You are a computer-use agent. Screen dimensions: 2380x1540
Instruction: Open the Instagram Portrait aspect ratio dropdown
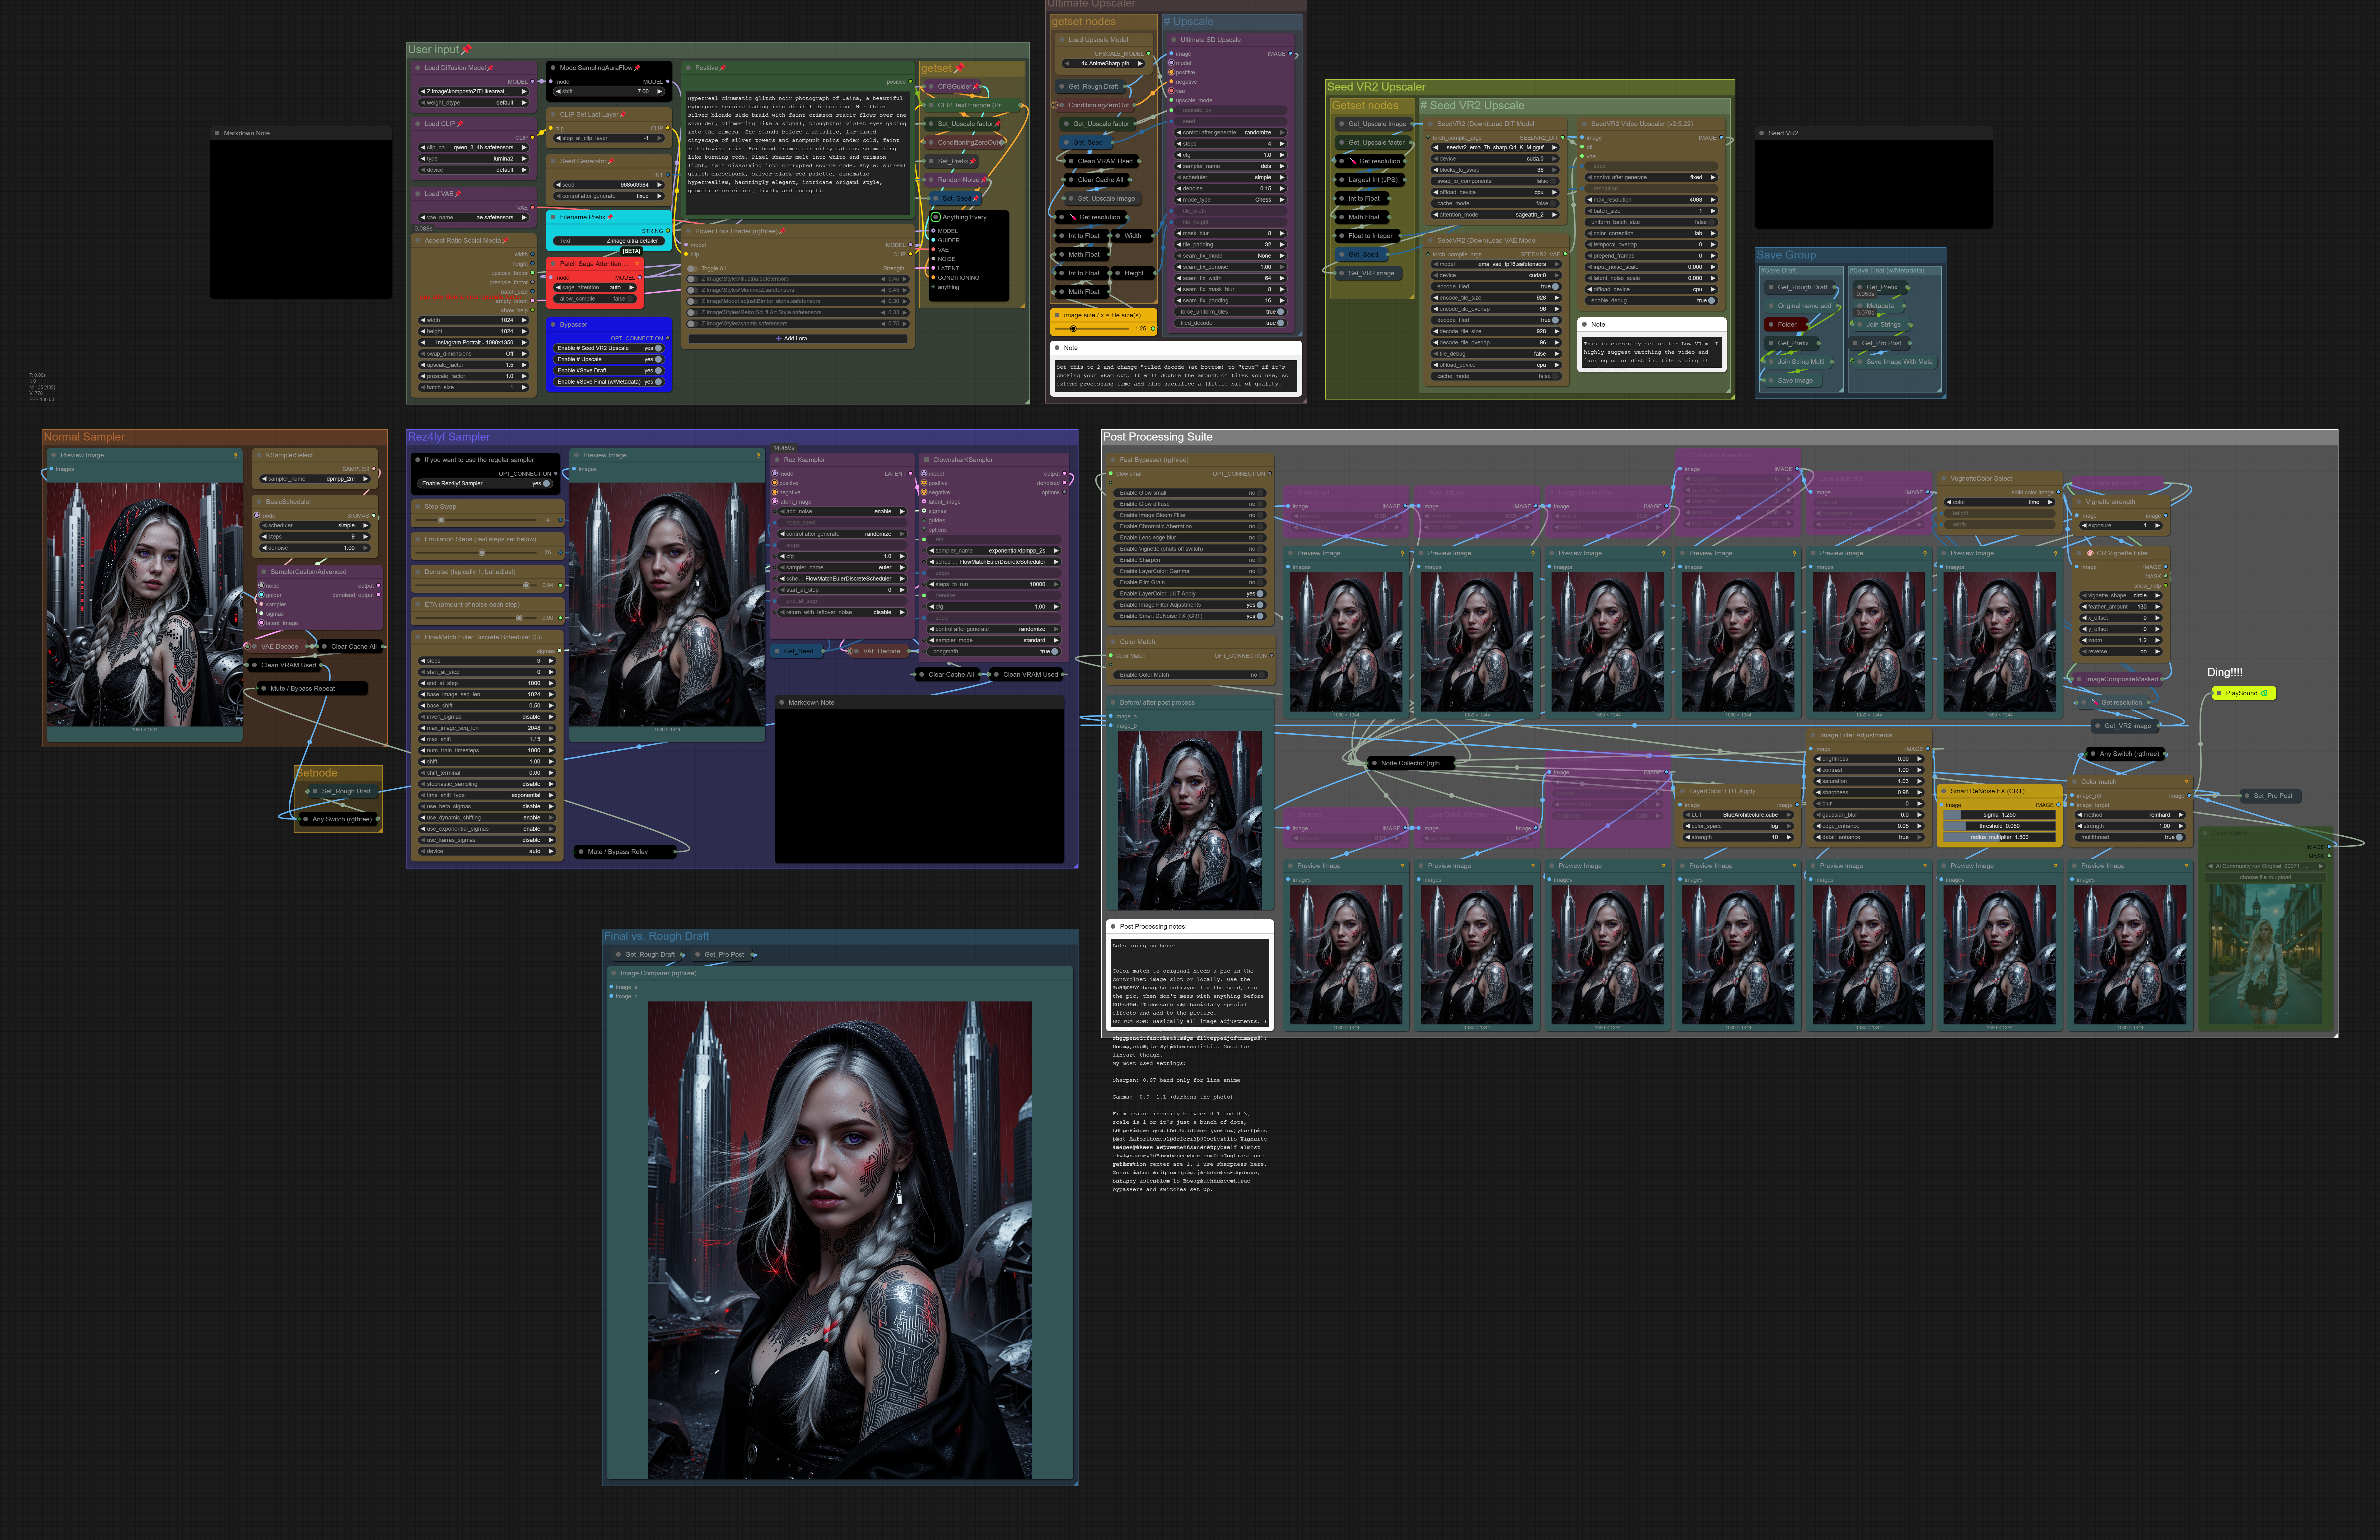[474, 342]
